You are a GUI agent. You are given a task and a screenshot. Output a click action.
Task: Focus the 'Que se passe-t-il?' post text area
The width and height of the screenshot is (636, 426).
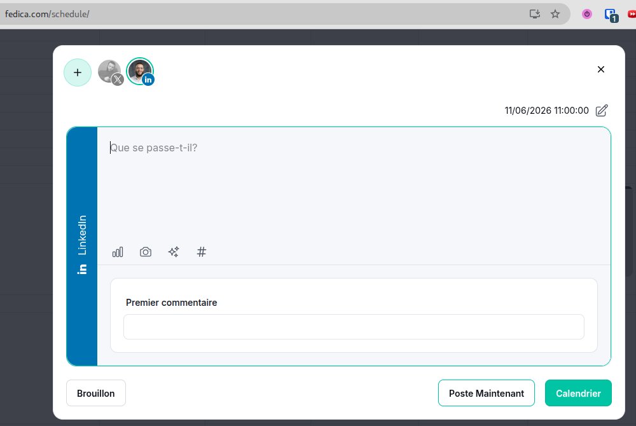(354, 184)
